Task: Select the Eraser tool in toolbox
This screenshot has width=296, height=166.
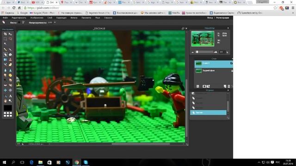Action: [5, 54]
